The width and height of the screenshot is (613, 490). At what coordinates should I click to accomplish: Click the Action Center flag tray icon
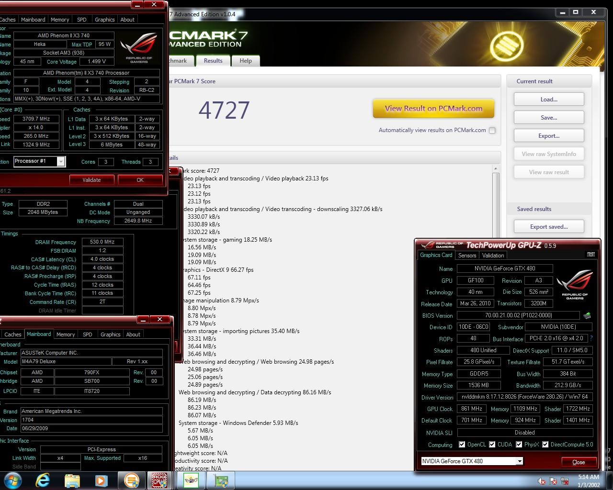click(x=553, y=481)
